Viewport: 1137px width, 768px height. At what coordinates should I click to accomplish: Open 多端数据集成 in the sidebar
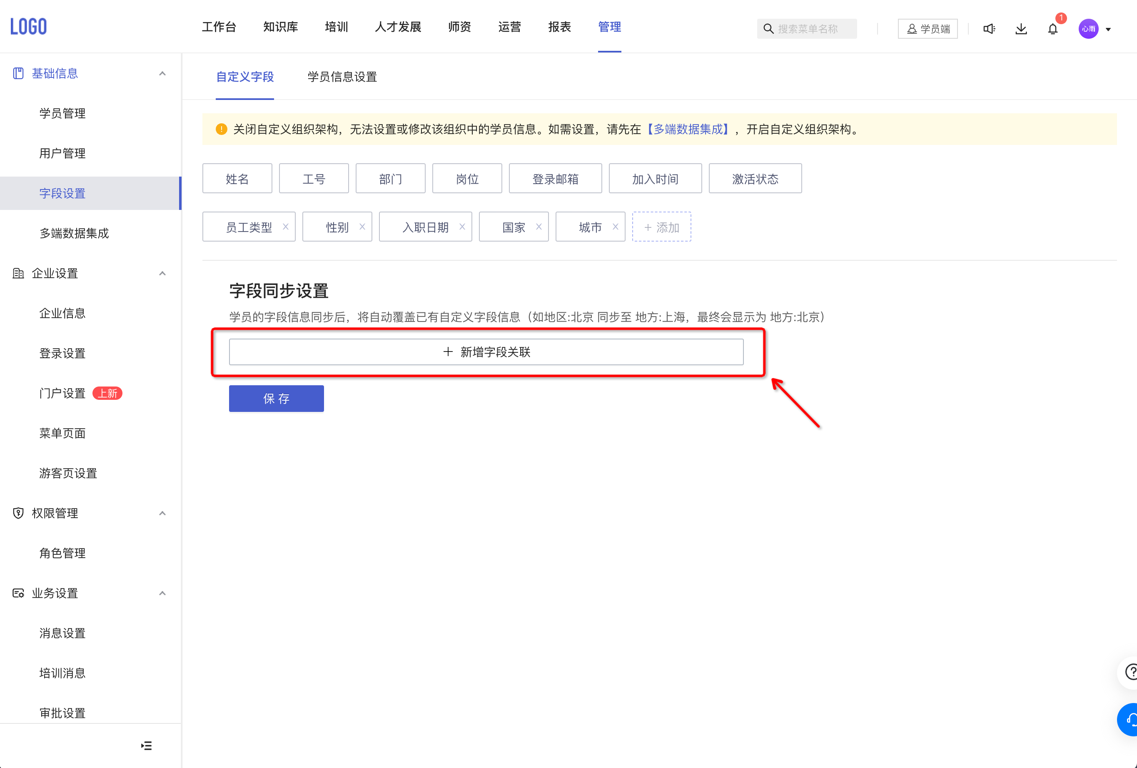(x=74, y=233)
